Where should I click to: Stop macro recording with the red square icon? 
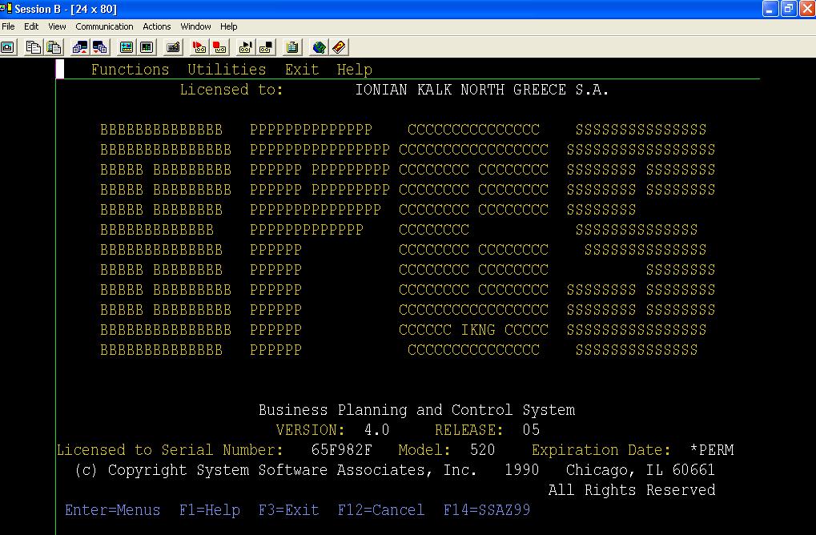tap(219, 47)
